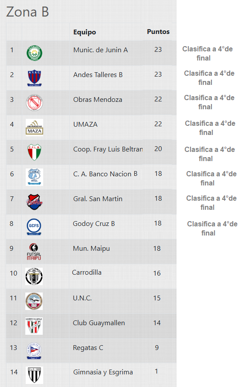Image resolution: width=252 pixels, height=387 pixels.
Task: Click the Club Guaymallen crest
Action: tap(34, 326)
